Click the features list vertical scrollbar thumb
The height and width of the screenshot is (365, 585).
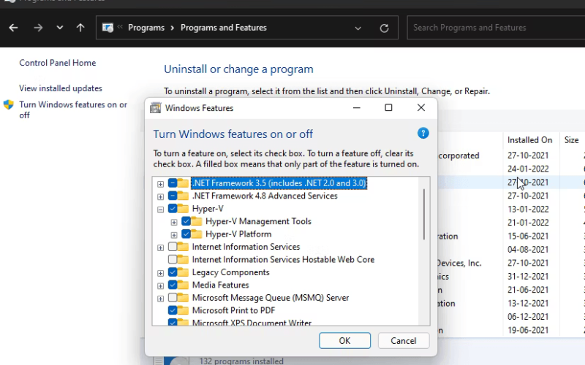click(x=424, y=214)
